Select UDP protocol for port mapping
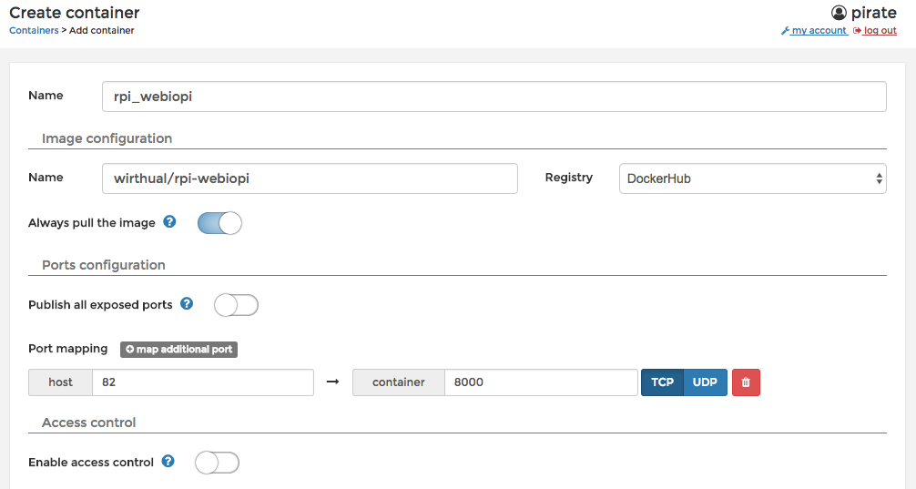The image size is (916, 489). [x=705, y=382]
